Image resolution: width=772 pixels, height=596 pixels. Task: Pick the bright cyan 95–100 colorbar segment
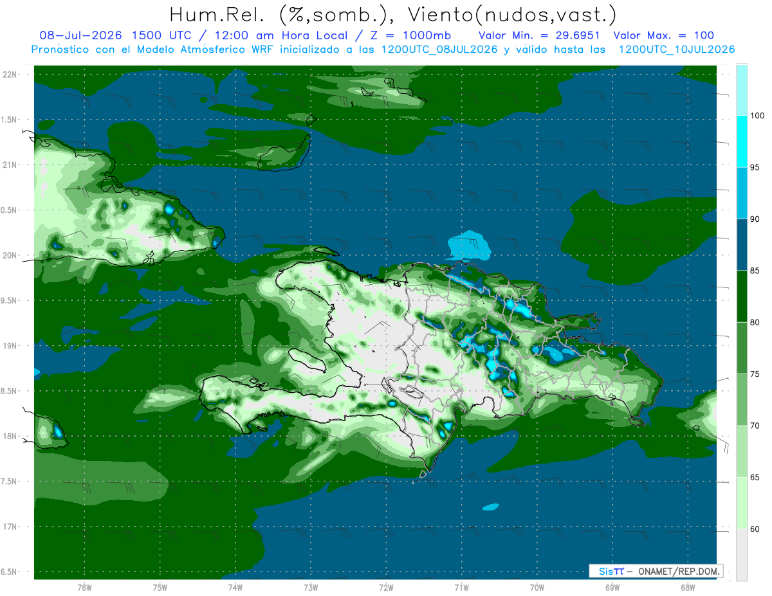(742, 141)
